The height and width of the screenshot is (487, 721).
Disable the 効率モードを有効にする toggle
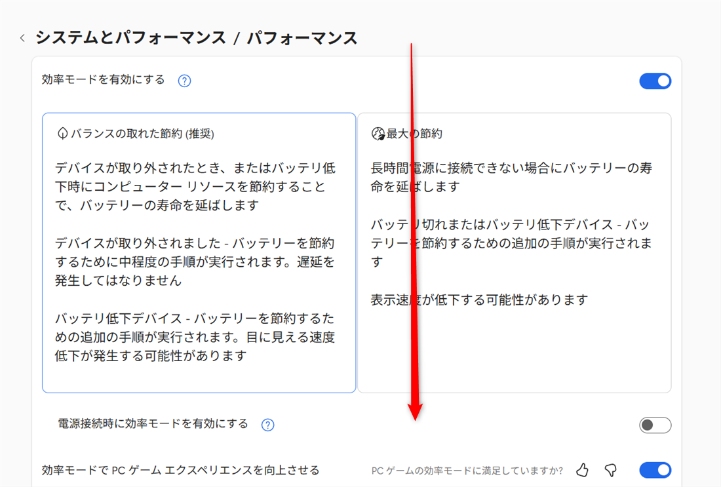pyautogui.click(x=655, y=81)
